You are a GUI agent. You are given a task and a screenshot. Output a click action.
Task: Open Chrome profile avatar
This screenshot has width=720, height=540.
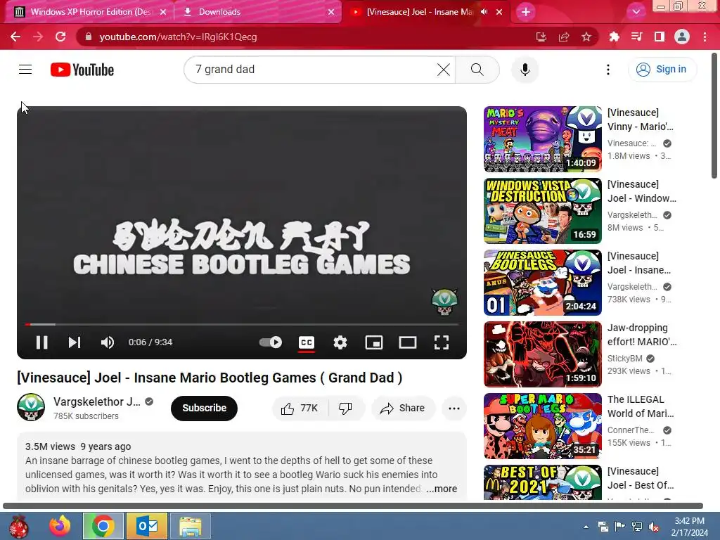tap(681, 37)
